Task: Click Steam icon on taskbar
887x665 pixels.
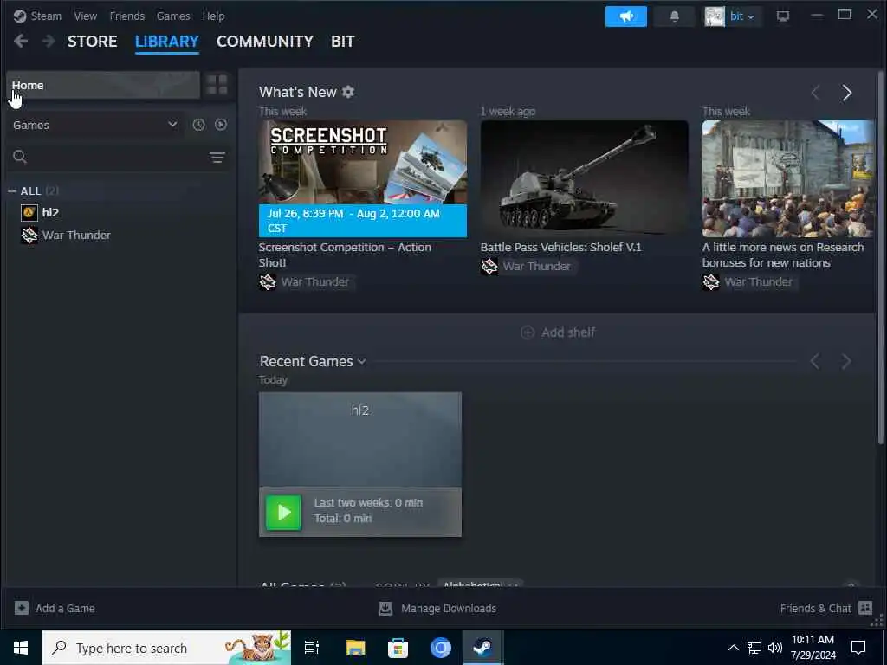Action: click(482, 648)
